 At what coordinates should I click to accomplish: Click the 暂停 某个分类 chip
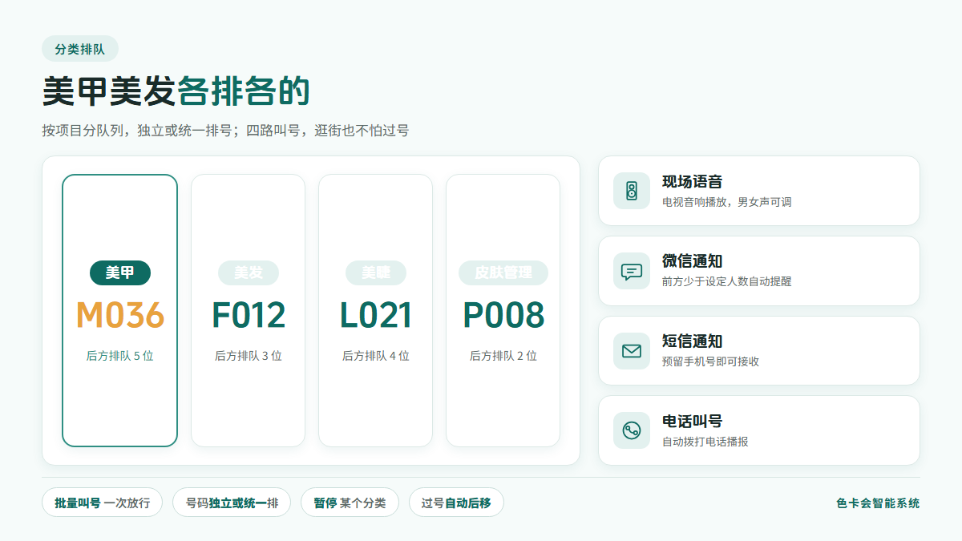click(x=350, y=503)
